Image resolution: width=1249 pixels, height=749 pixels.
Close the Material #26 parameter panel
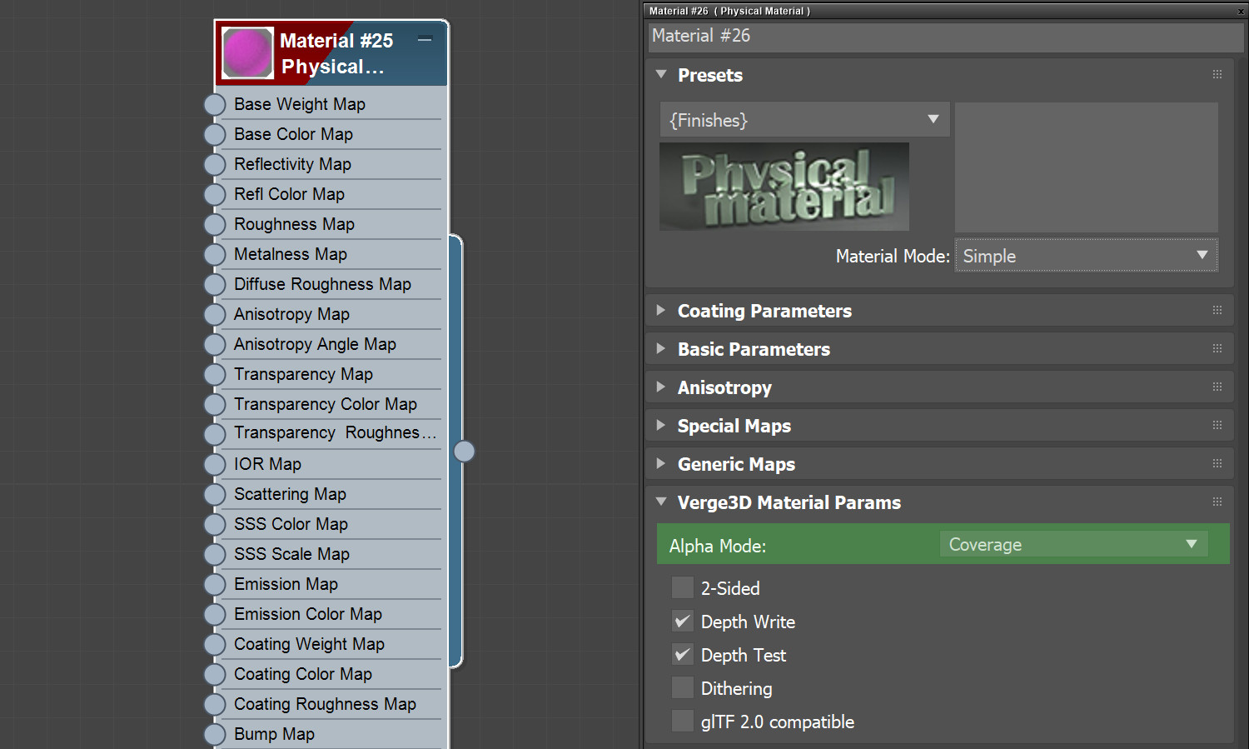pyautogui.click(x=1241, y=11)
